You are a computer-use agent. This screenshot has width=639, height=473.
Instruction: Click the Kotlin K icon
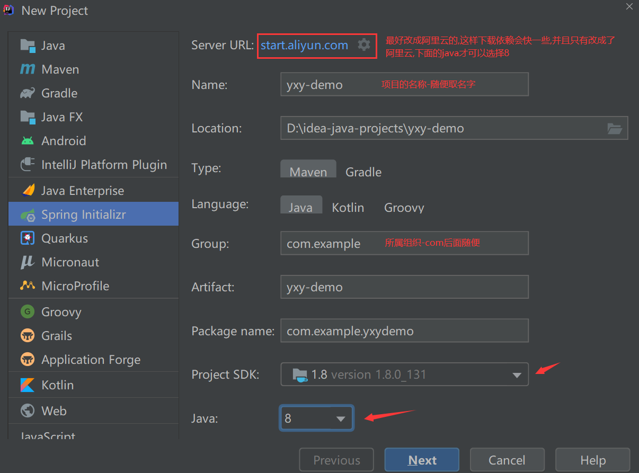coord(27,385)
